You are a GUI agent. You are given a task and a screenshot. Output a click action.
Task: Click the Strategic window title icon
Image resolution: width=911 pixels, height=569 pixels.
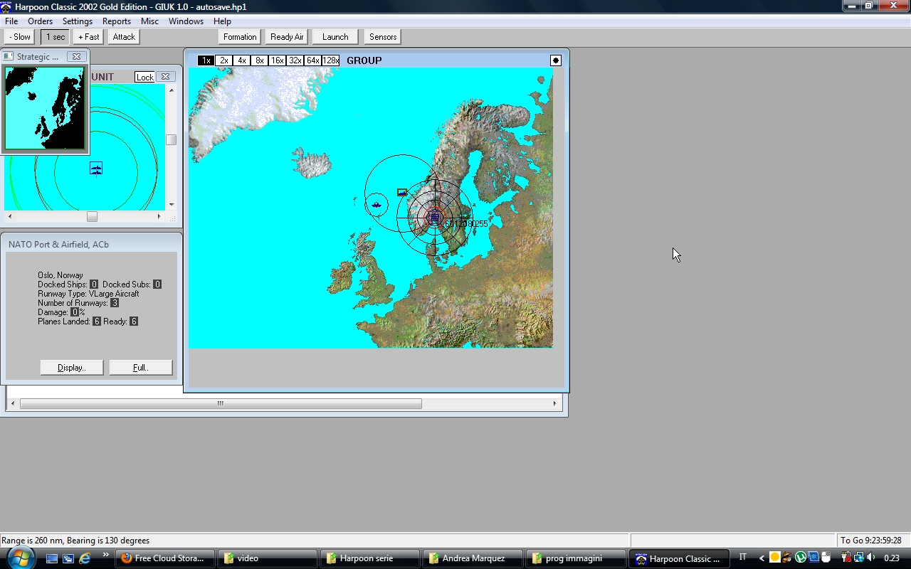point(8,56)
